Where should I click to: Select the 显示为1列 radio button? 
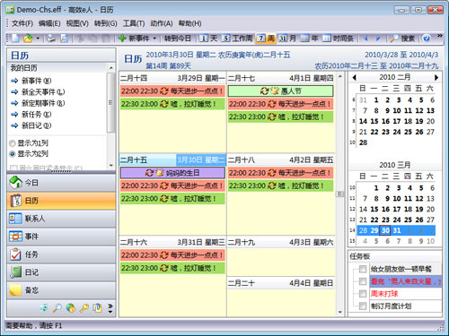pyautogui.click(x=13, y=143)
